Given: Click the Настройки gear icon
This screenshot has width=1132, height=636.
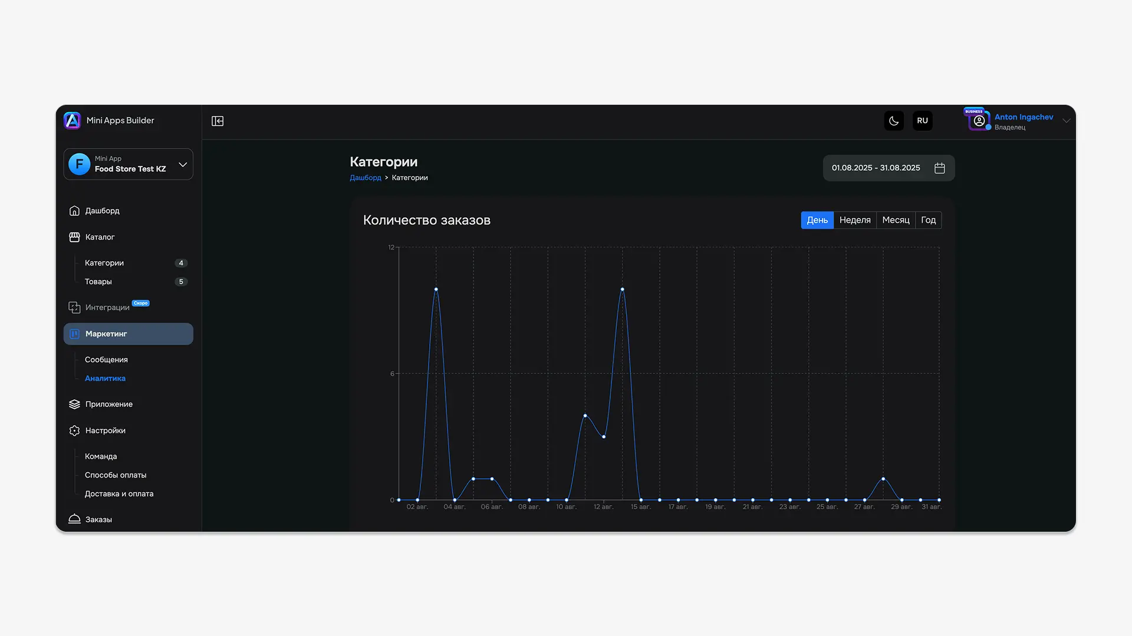Looking at the screenshot, I should (74, 431).
